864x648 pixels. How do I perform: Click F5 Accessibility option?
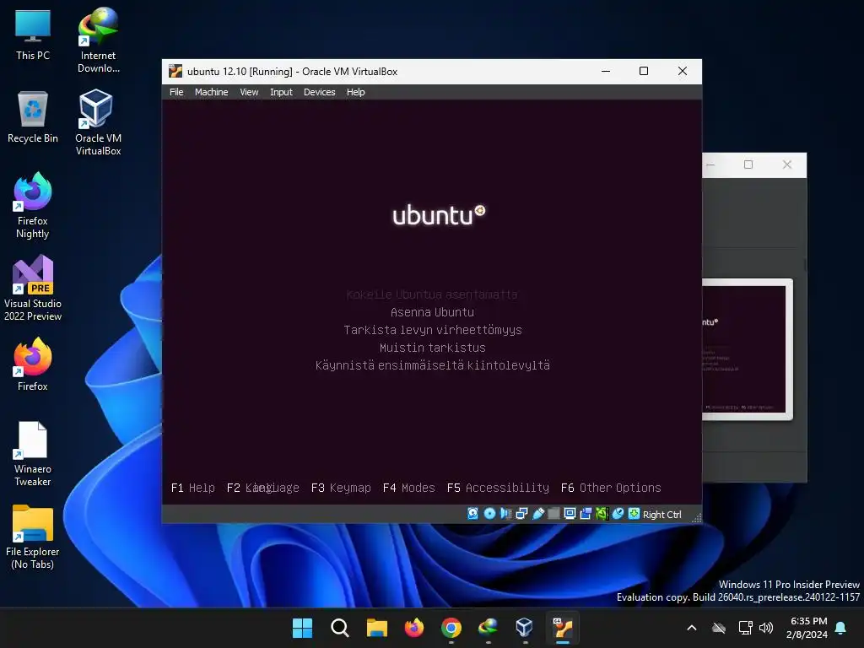[x=498, y=488]
